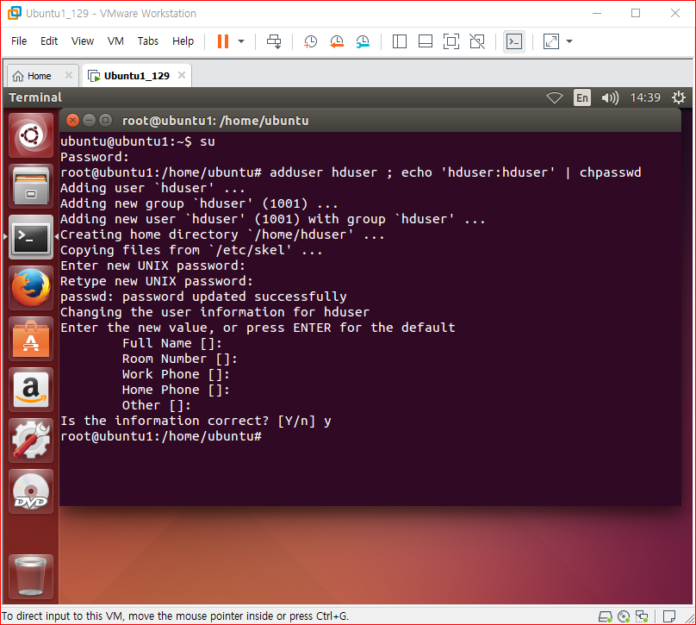Open the Ubuntu Dash search

[31, 135]
